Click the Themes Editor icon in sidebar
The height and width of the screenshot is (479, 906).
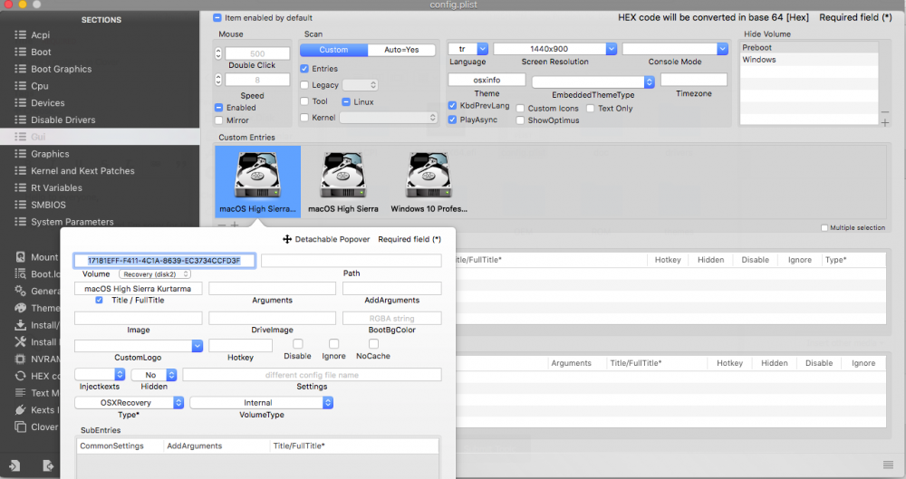click(20, 308)
